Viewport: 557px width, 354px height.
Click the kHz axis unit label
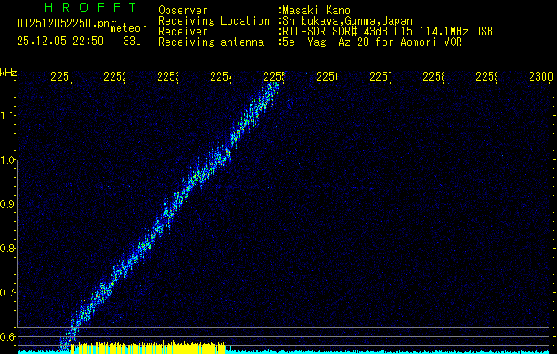coord(9,72)
